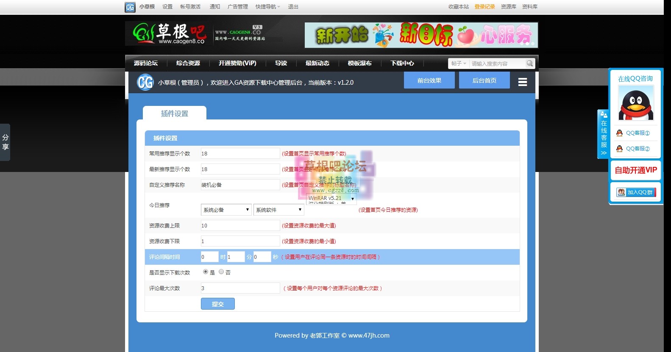
Task: Open the 分享 share side tab
Action: tap(5, 142)
